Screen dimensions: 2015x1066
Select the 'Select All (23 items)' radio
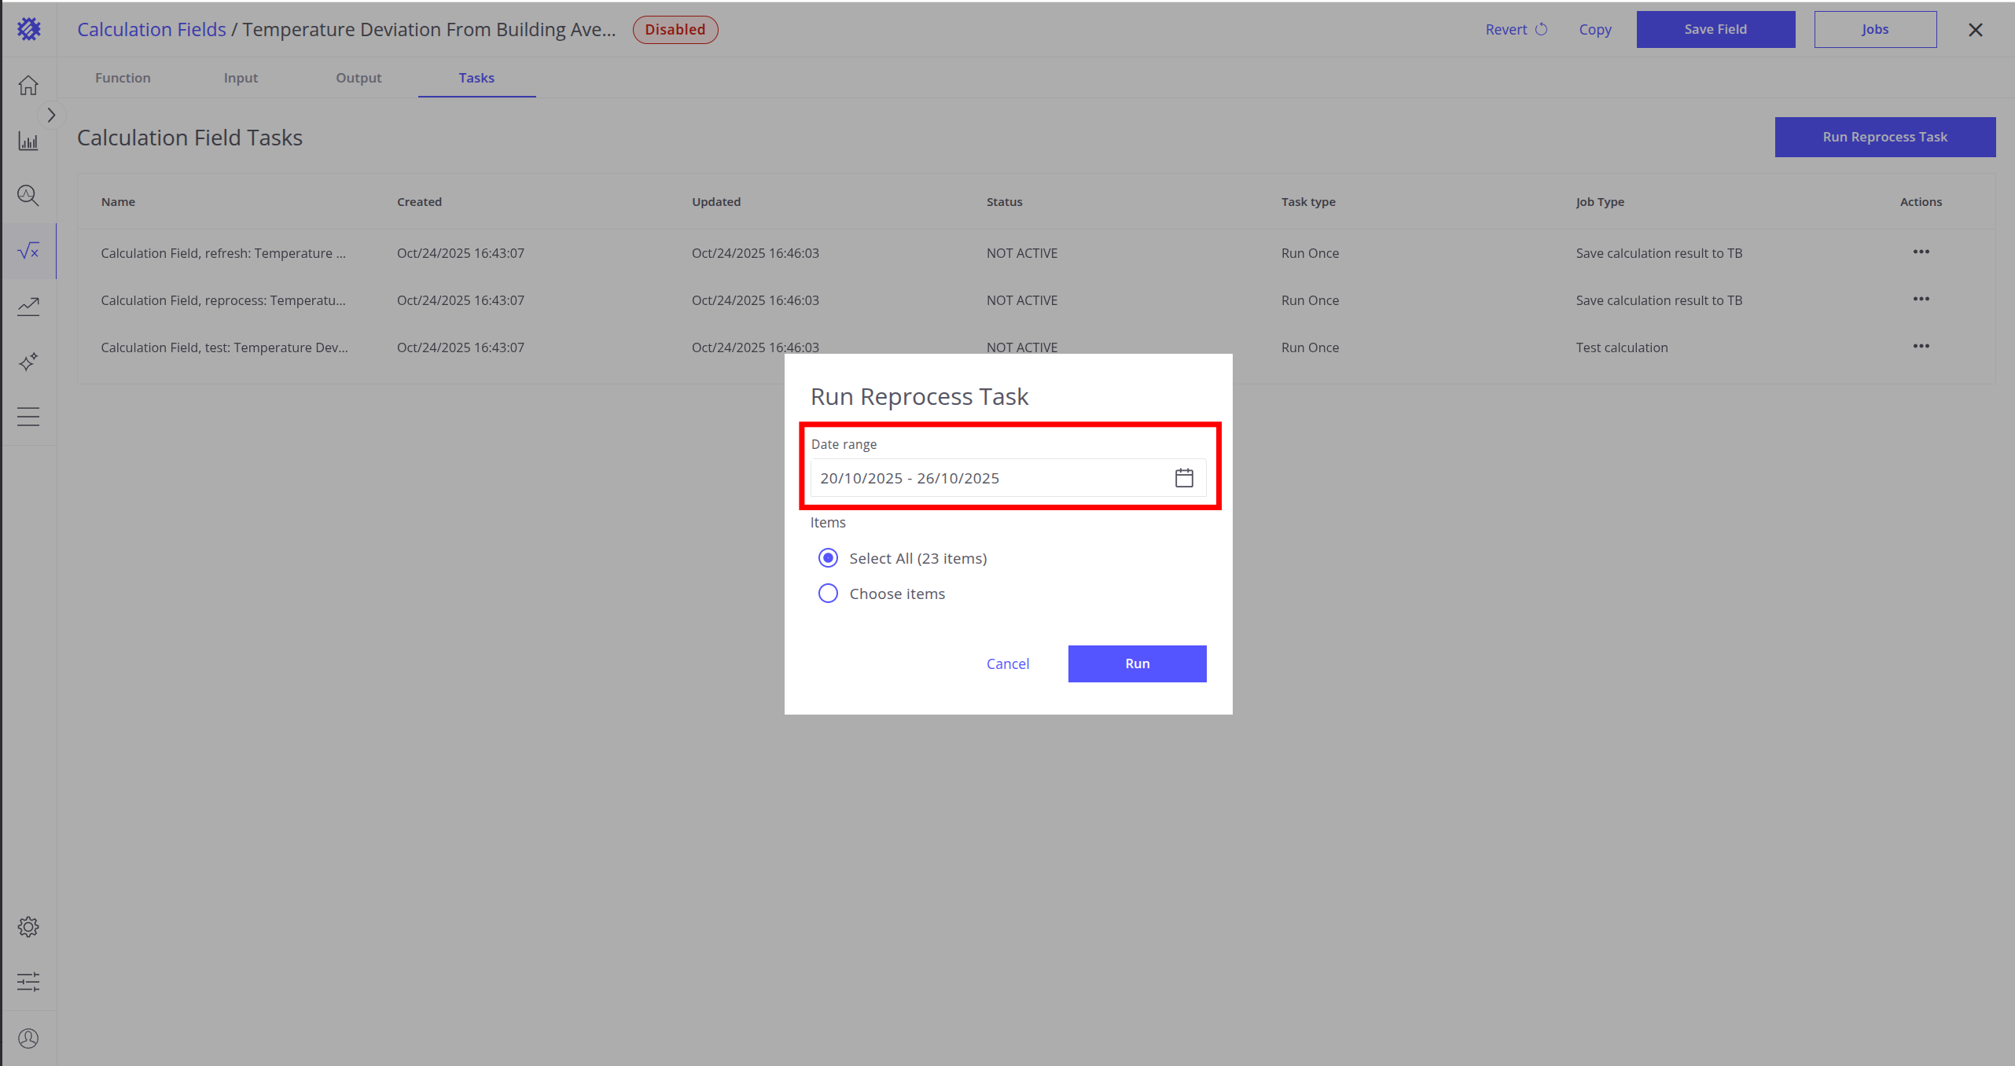(x=828, y=558)
